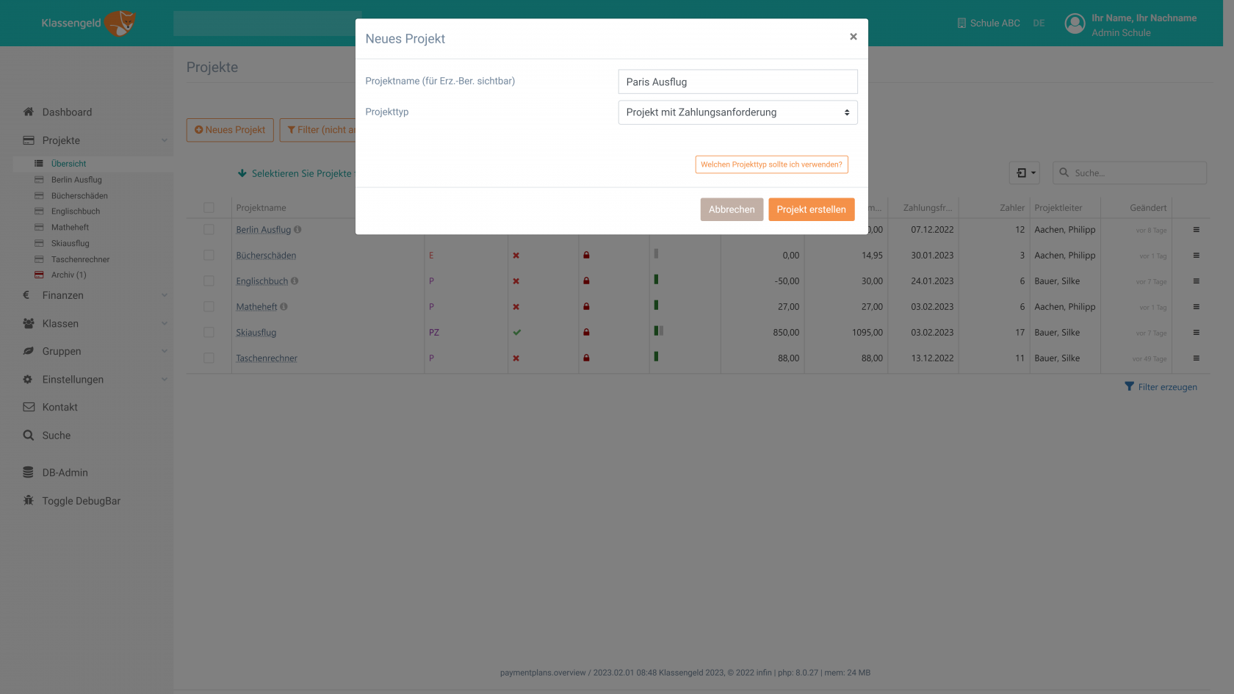Image resolution: width=1234 pixels, height=694 pixels.
Task: Check the Taschenrechner row checkbox
Action: click(209, 358)
